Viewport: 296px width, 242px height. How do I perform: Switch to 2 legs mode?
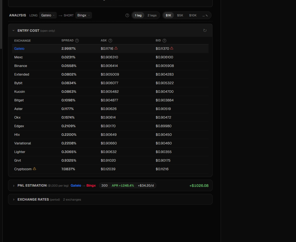[152, 15]
